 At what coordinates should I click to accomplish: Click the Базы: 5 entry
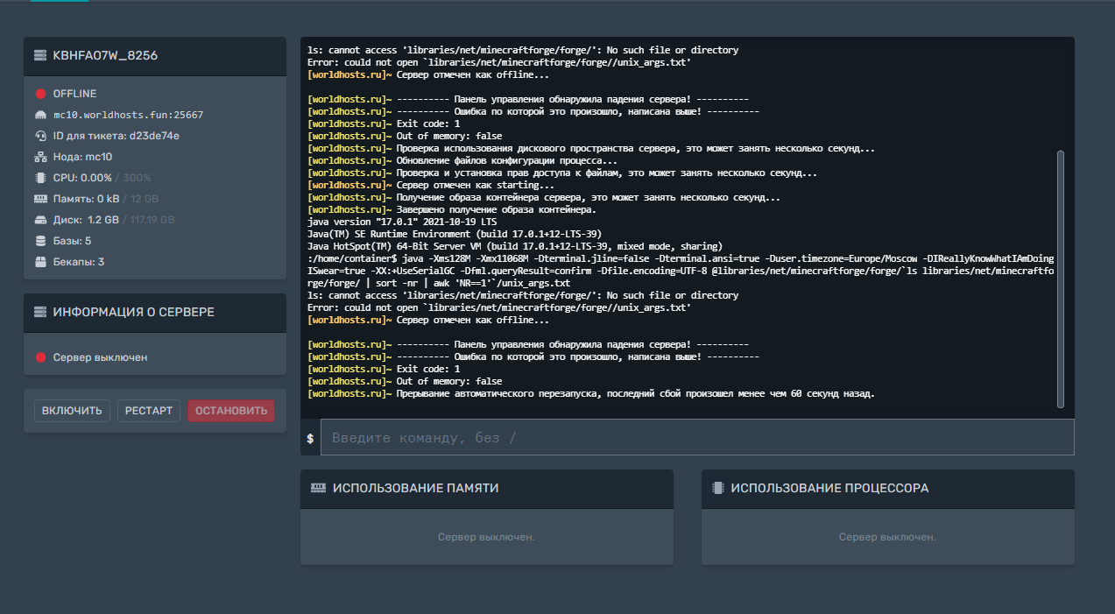point(72,241)
